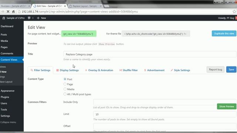The width and height of the screenshot is (237, 133).
Task: Collapse the admin sidebar menu
Action: point(8,122)
